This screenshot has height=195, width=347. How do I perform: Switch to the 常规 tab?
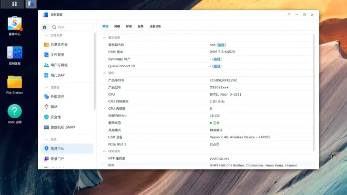tap(105, 26)
